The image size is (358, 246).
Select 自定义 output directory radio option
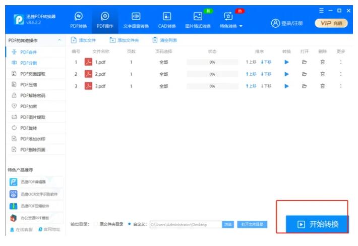point(130,224)
